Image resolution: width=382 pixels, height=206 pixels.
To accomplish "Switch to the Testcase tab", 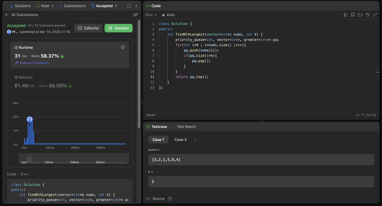I will [157, 127].
